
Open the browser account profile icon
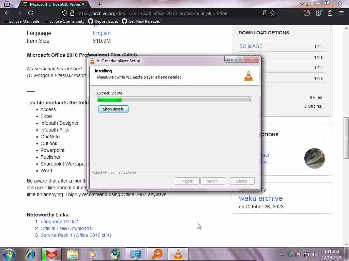[x=319, y=13]
